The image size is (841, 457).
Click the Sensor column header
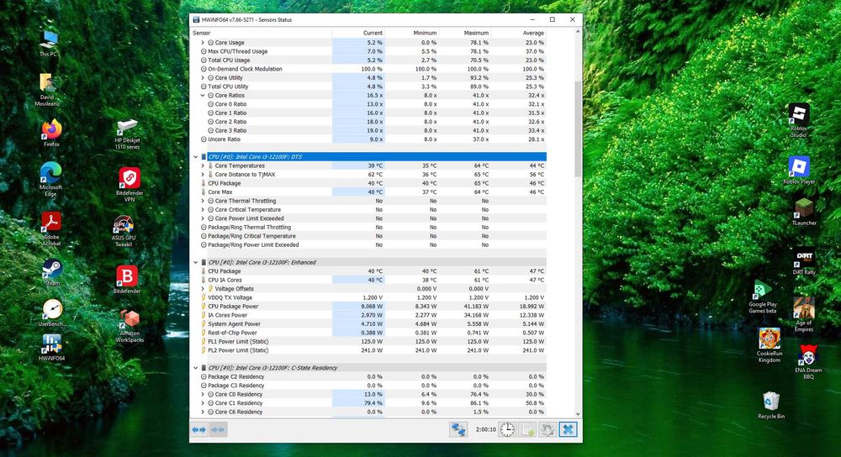(x=262, y=33)
